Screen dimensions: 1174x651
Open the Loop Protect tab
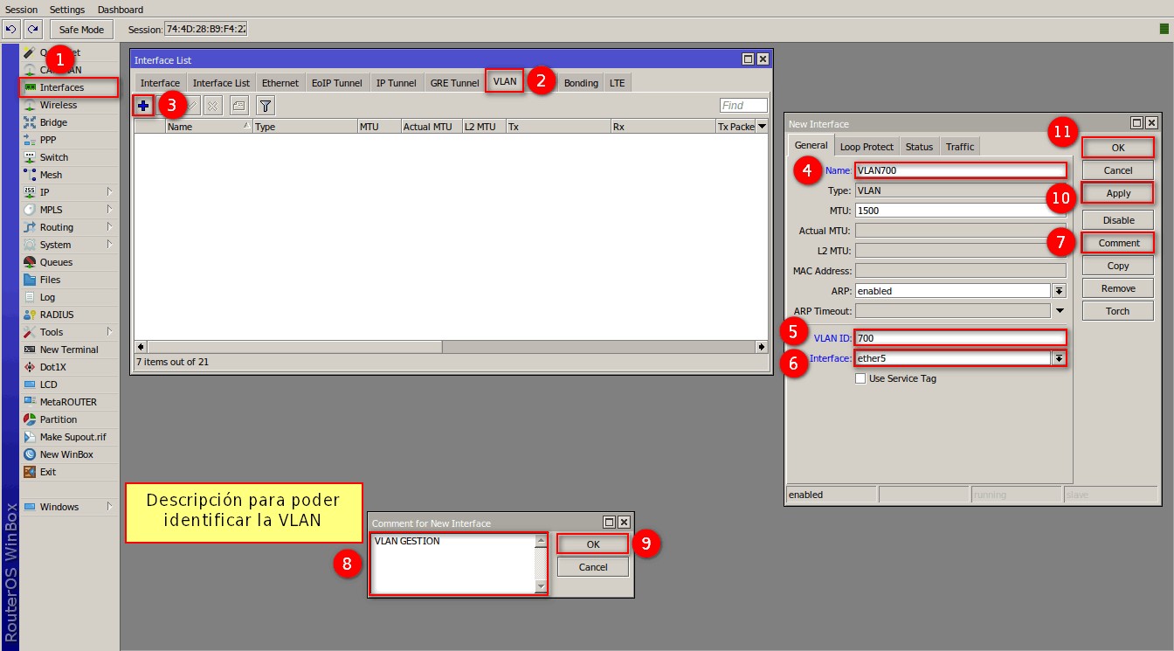[x=867, y=147]
